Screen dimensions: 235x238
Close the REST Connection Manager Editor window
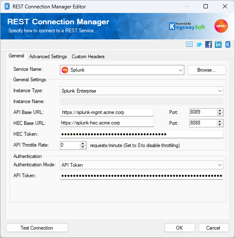tap(225, 6)
